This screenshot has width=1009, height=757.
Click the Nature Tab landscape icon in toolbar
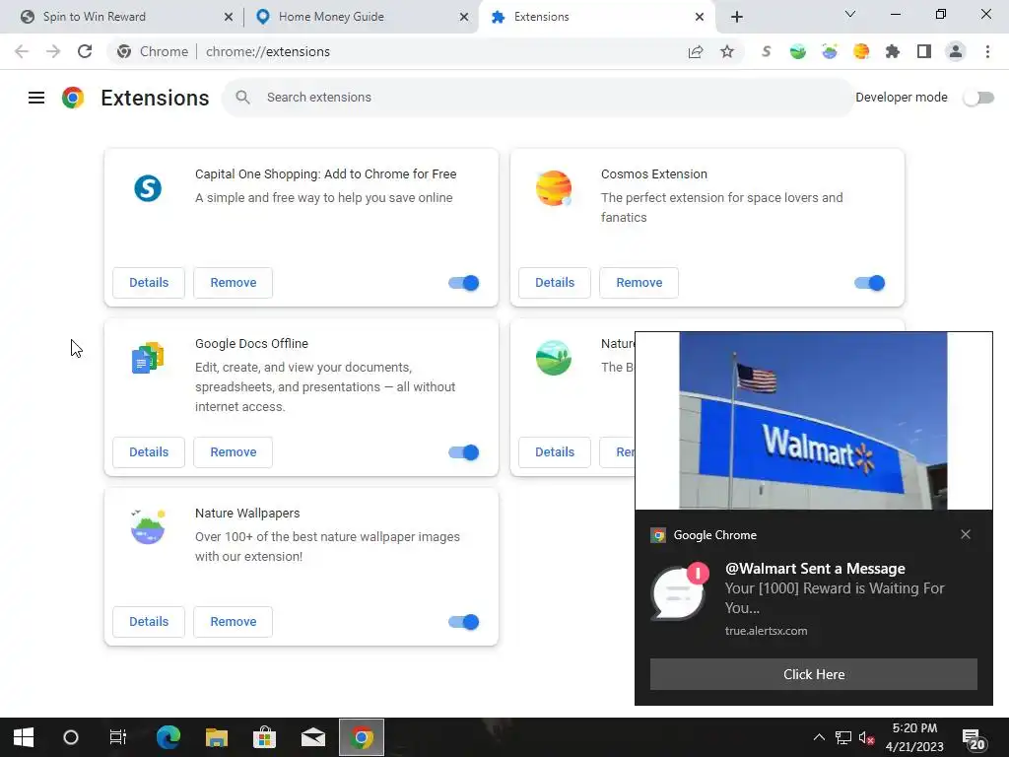[x=798, y=51]
